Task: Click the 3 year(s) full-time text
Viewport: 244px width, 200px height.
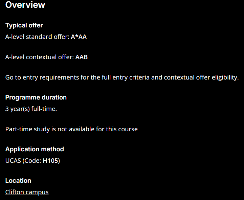Action: point(31,109)
